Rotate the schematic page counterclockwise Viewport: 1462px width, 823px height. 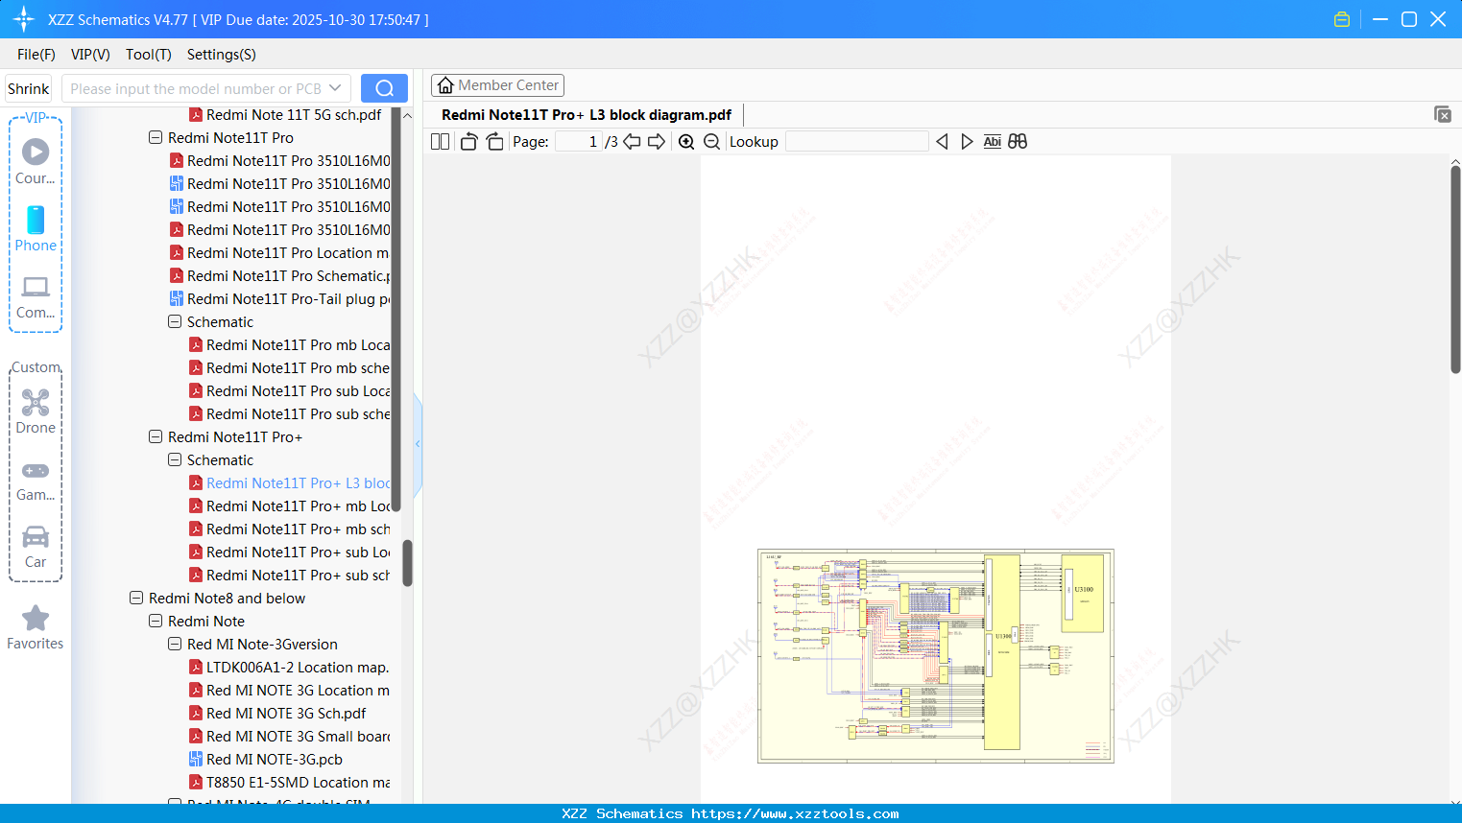[468, 141]
